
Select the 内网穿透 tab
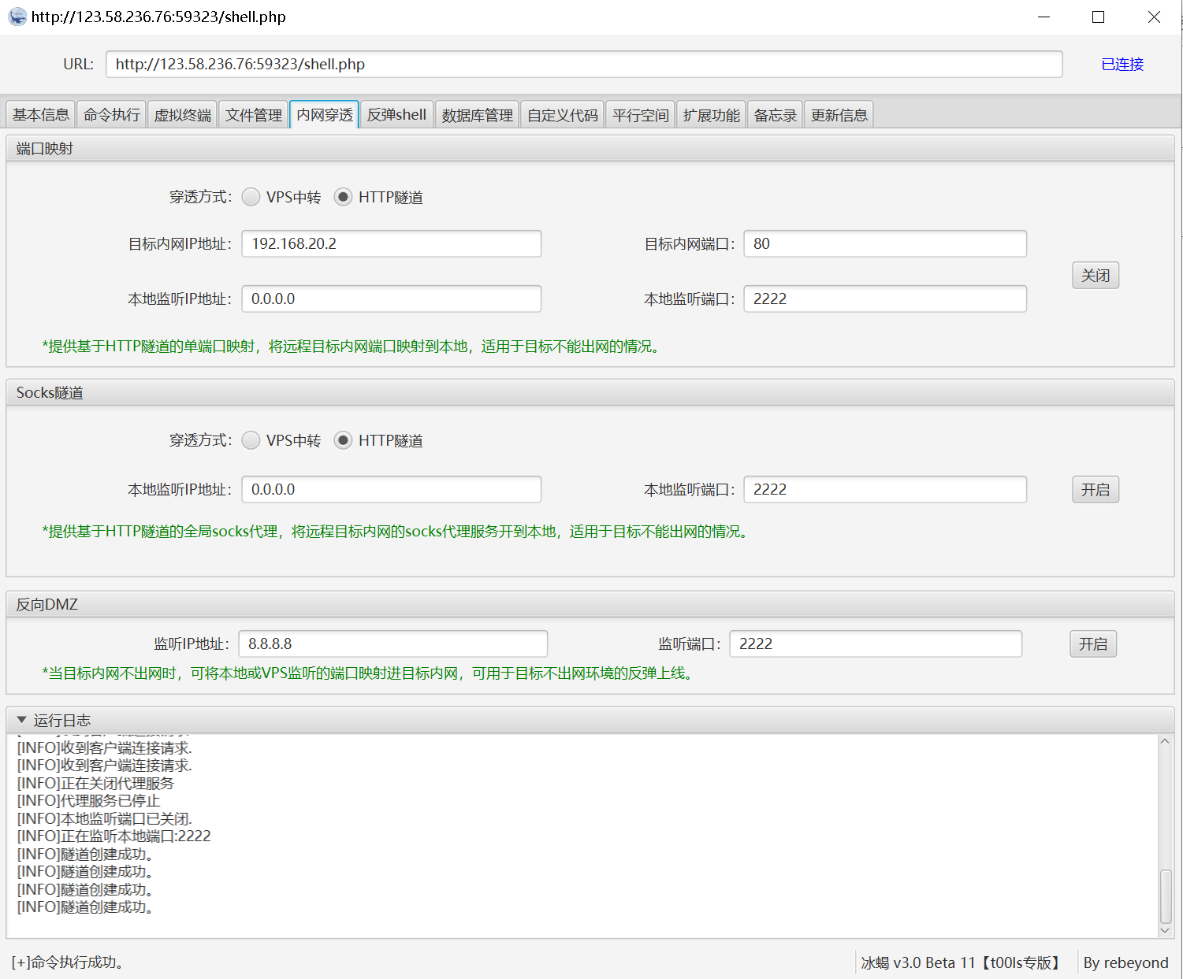[x=325, y=115]
